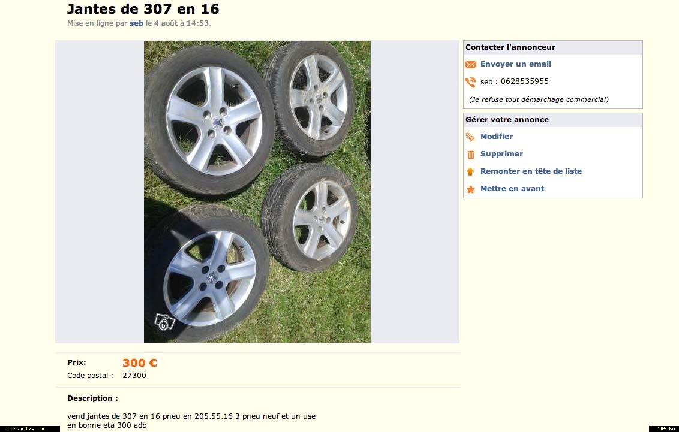
Task: Choose "Mettre en avant" to feature the ad
Action: 512,189
